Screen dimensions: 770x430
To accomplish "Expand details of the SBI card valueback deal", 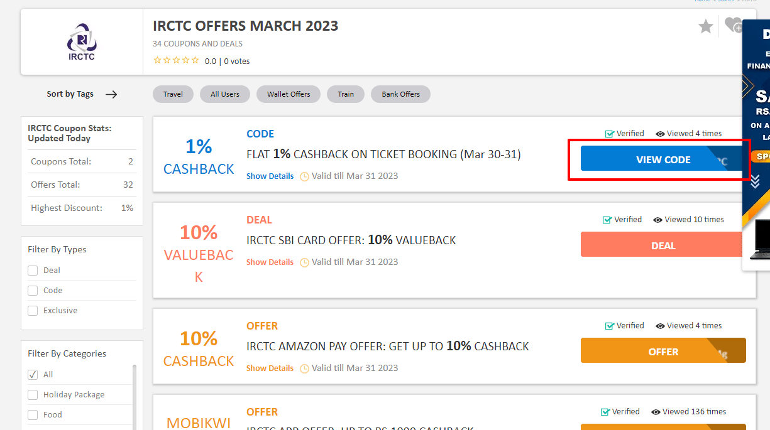I will pos(270,262).
